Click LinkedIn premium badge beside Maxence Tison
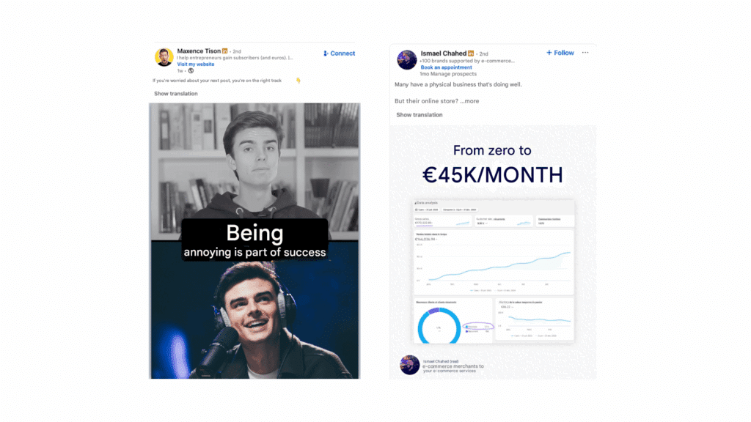This screenshot has height=422, width=751. (x=224, y=51)
